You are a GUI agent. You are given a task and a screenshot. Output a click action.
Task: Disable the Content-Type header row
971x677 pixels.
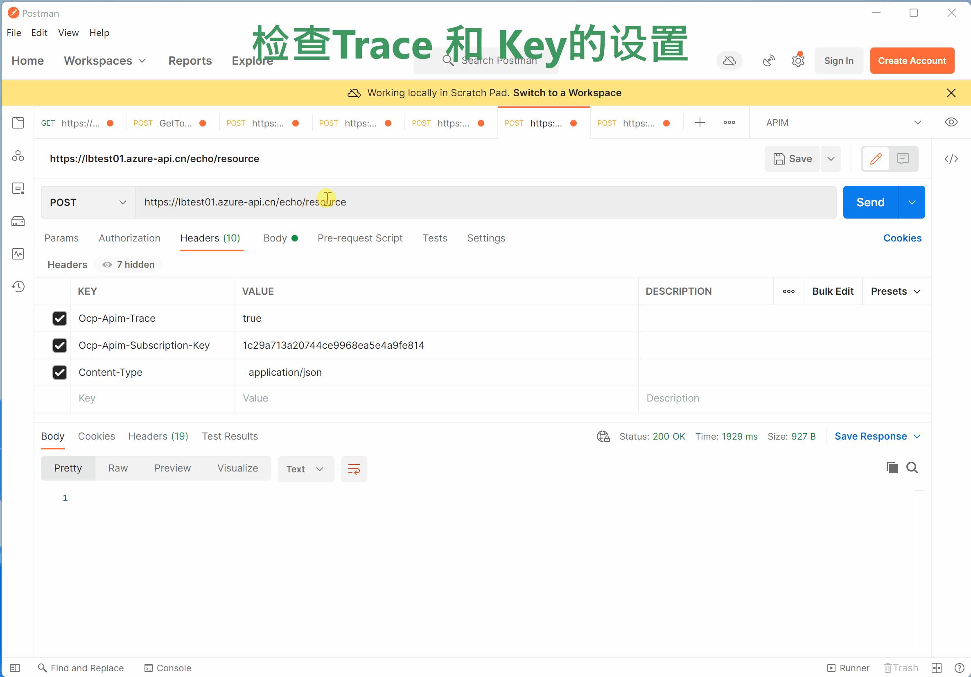coord(60,372)
